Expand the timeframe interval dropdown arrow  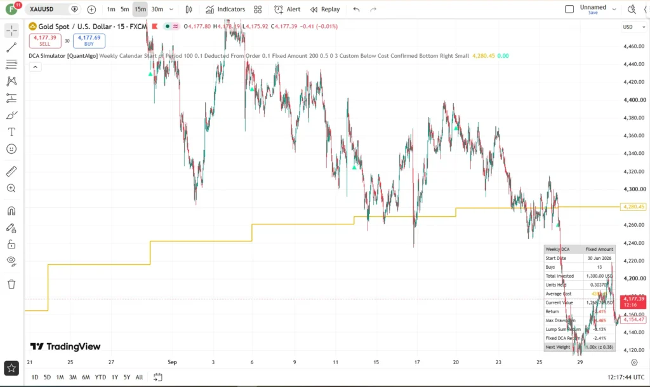(171, 9)
